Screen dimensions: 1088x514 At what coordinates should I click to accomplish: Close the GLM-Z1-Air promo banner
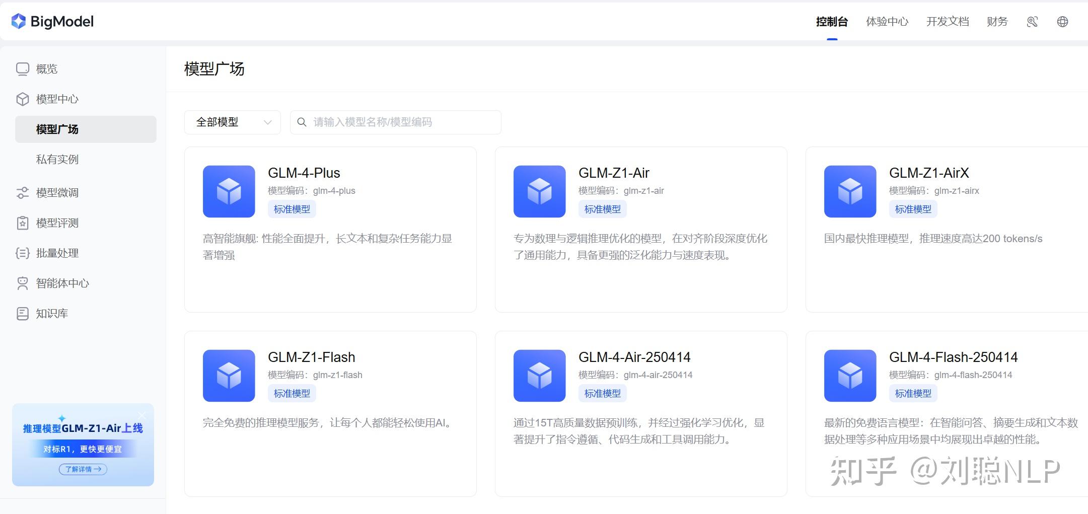tap(142, 415)
